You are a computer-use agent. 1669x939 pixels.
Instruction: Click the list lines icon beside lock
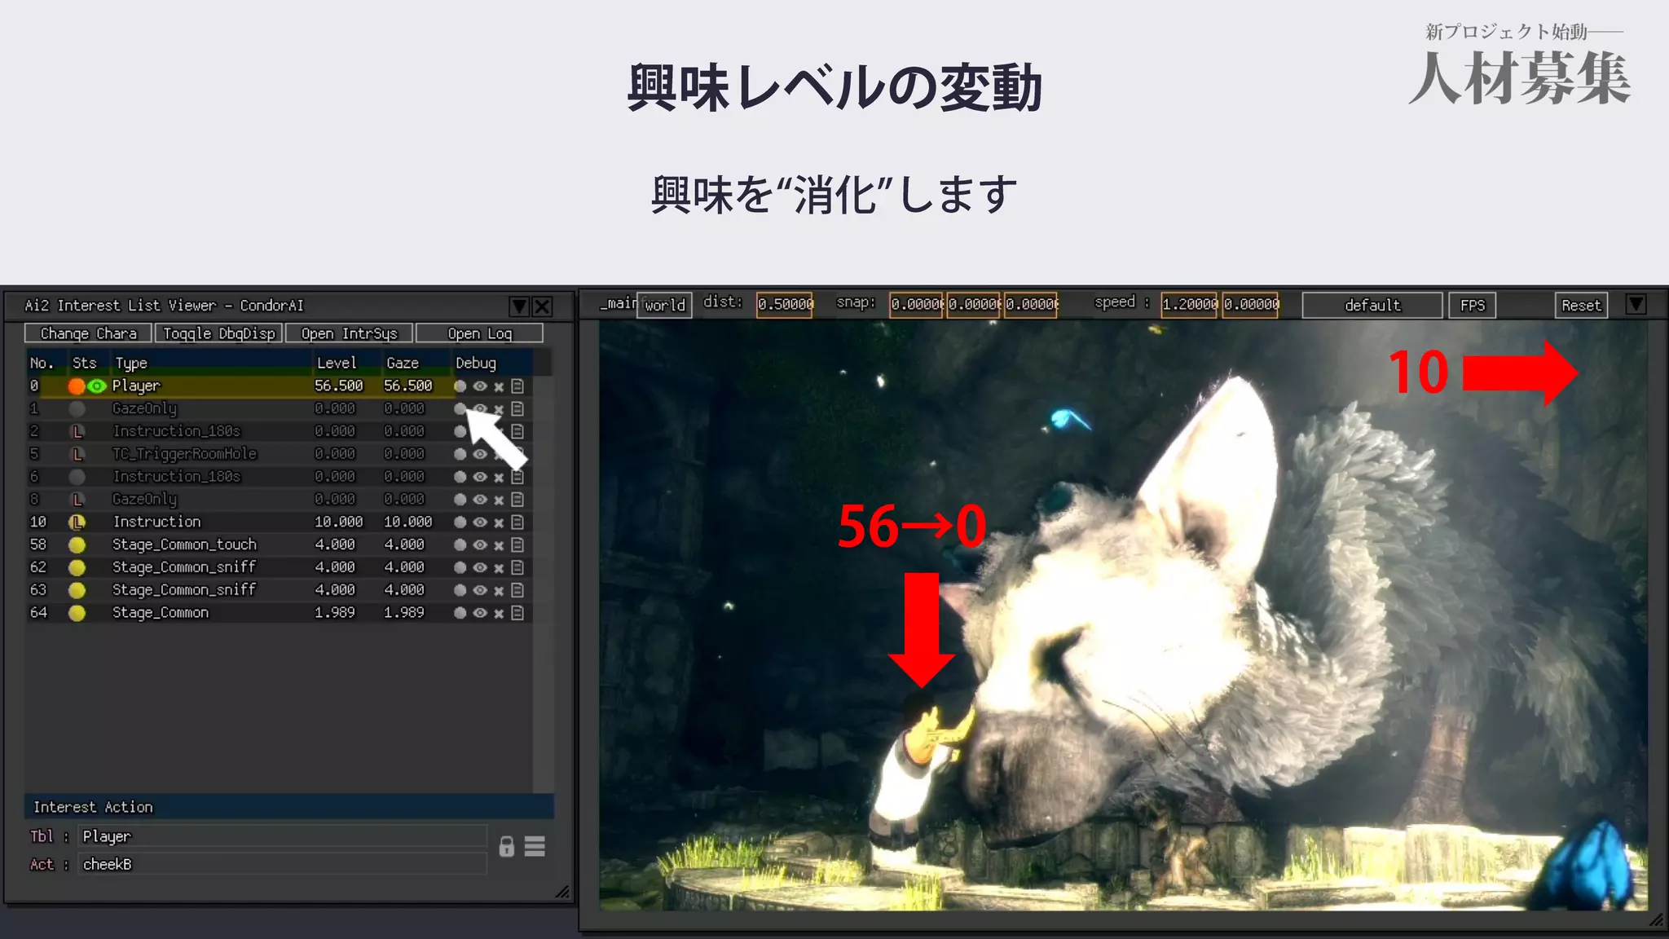point(535,846)
